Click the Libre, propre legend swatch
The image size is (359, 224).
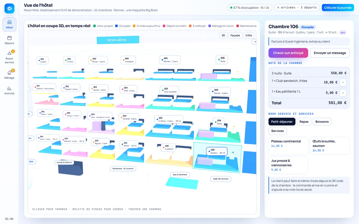[x=95, y=26]
